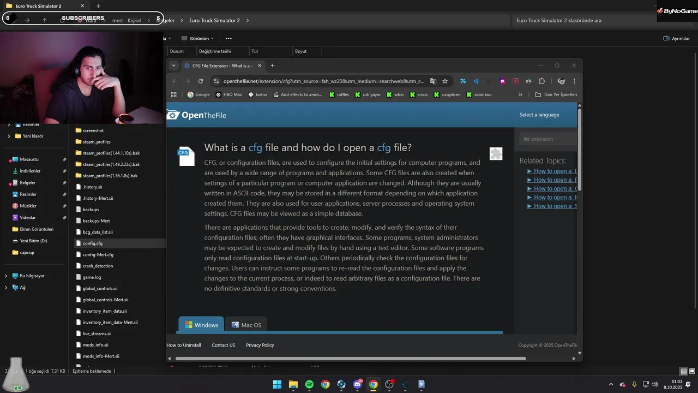Screen dimensions: 698x393
Task: Select the config-Mert.cfg file
Action: (98, 254)
